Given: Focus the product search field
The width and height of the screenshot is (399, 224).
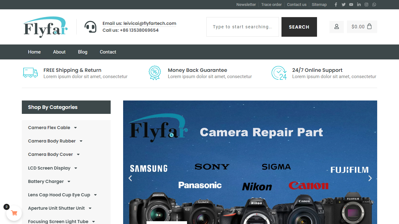Looking at the screenshot, I should 243,27.
